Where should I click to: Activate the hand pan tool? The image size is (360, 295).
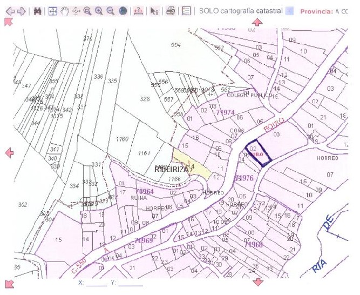65,11
